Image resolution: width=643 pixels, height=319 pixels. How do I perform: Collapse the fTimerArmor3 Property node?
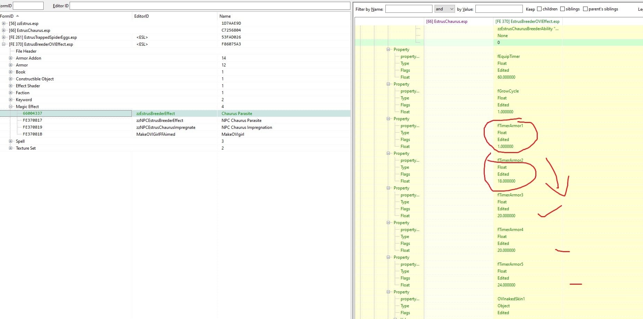389,188
